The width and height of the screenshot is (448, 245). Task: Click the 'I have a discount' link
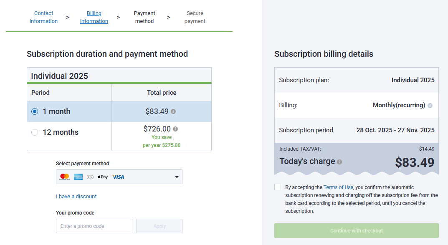pos(76,196)
